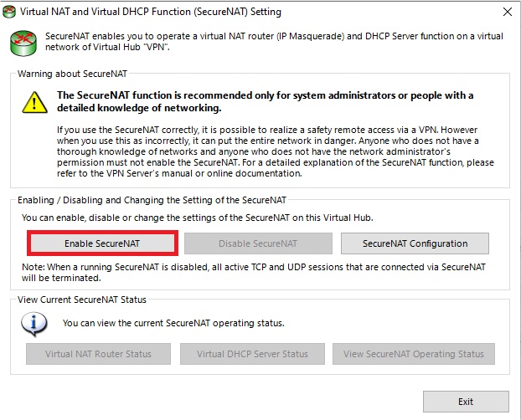Image resolution: width=521 pixels, height=420 pixels.
Task: Click the 'Enabling / Disabling and Changing' group label
Action: pos(152,200)
